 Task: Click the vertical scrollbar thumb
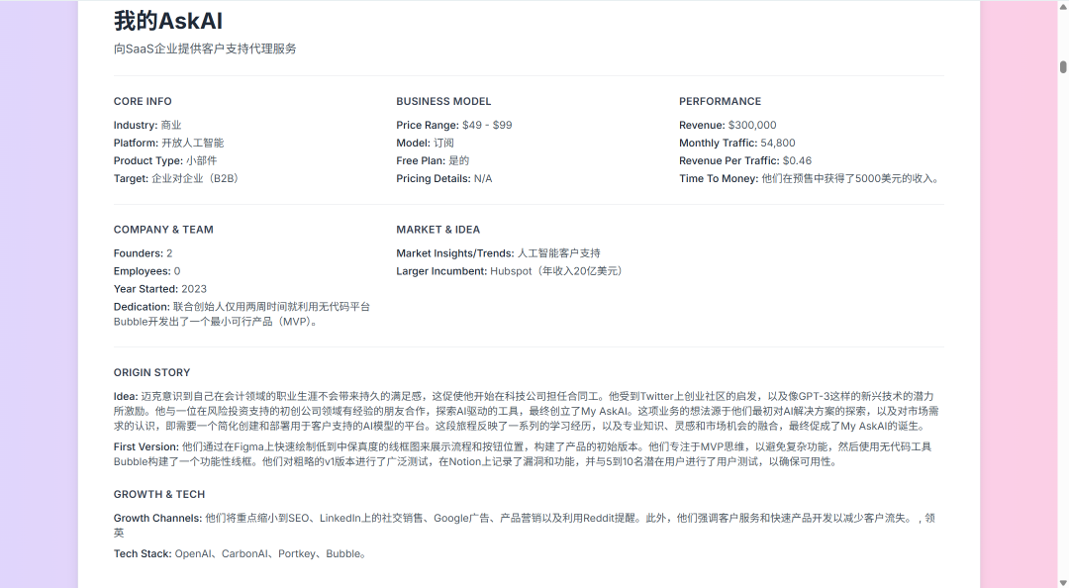(x=1063, y=67)
